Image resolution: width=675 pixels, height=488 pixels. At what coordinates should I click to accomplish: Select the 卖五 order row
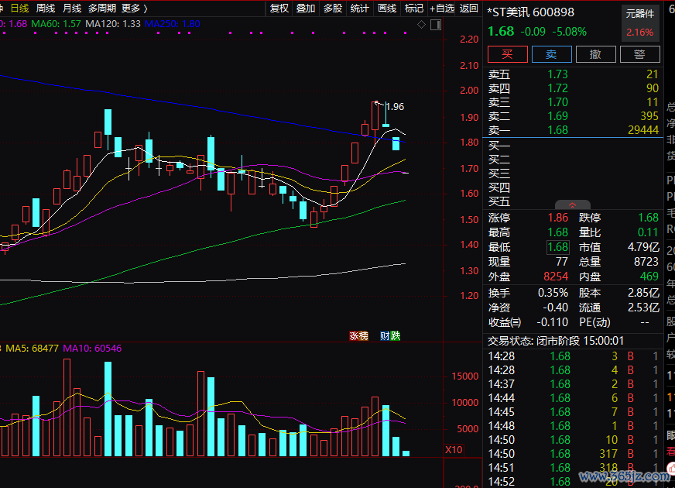[573, 74]
